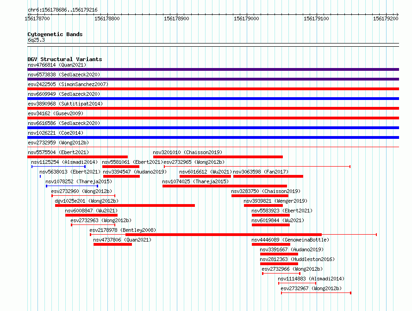Open nsv3394547 (Audano2019) variant

pos(135,172)
